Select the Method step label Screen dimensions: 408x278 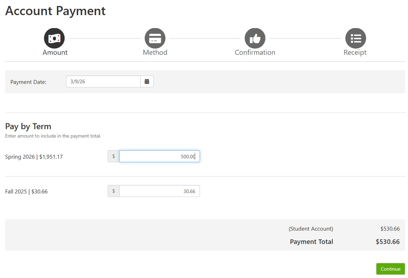pos(155,52)
